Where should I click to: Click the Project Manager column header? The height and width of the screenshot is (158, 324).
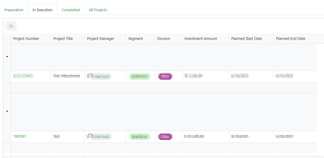pyautogui.click(x=100, y=38)
